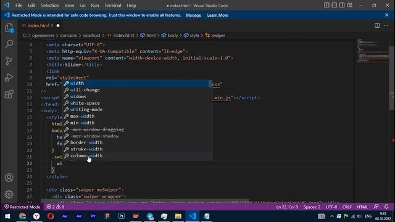Open the Windows Start button

coord(7,216)
